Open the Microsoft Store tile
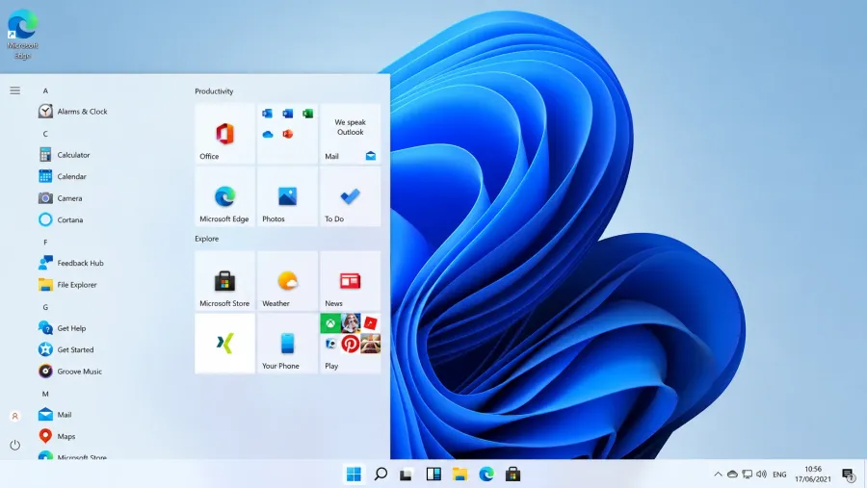 click(x=224, y=281)
